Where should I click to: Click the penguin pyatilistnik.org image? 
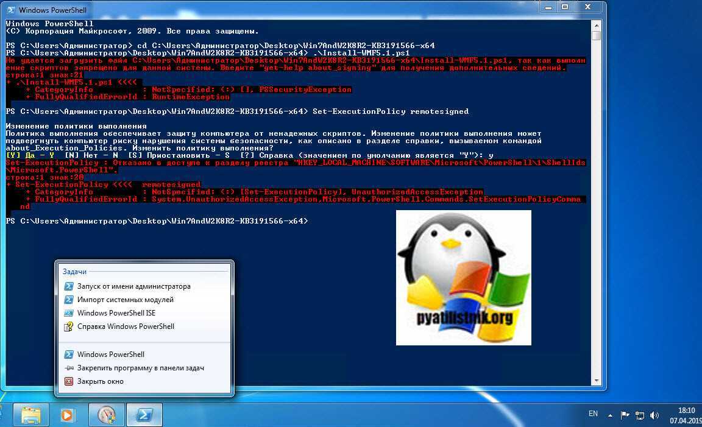pyautogui.click(x=463, y=278)
